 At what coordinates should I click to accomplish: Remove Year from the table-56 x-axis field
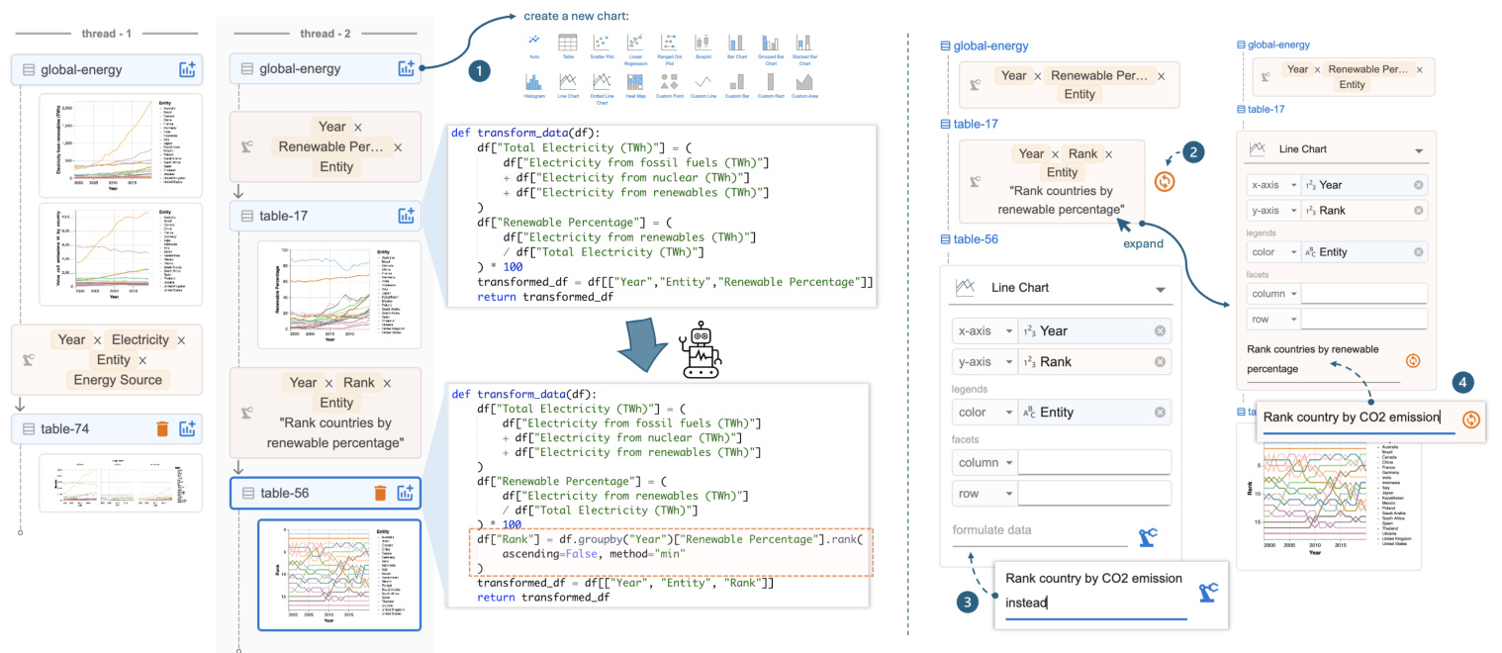coord(1160,331)
